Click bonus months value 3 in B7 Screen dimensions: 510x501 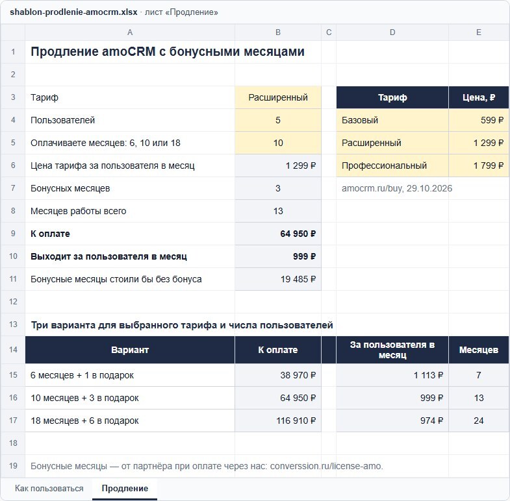pos(278,188)
